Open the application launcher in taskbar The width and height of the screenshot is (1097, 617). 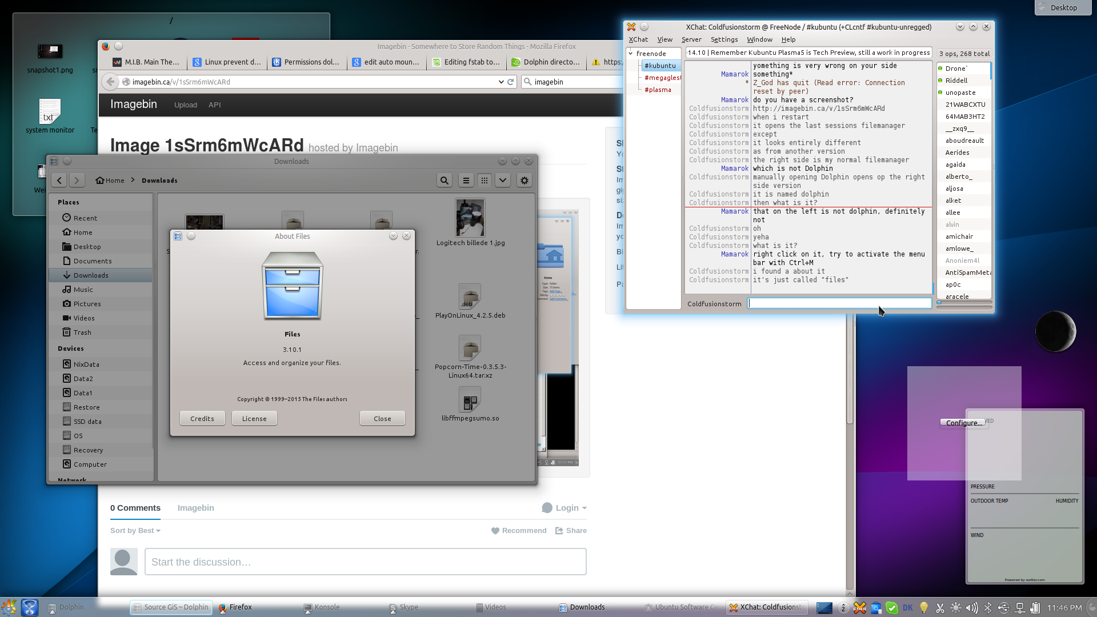tap(9, 607)
